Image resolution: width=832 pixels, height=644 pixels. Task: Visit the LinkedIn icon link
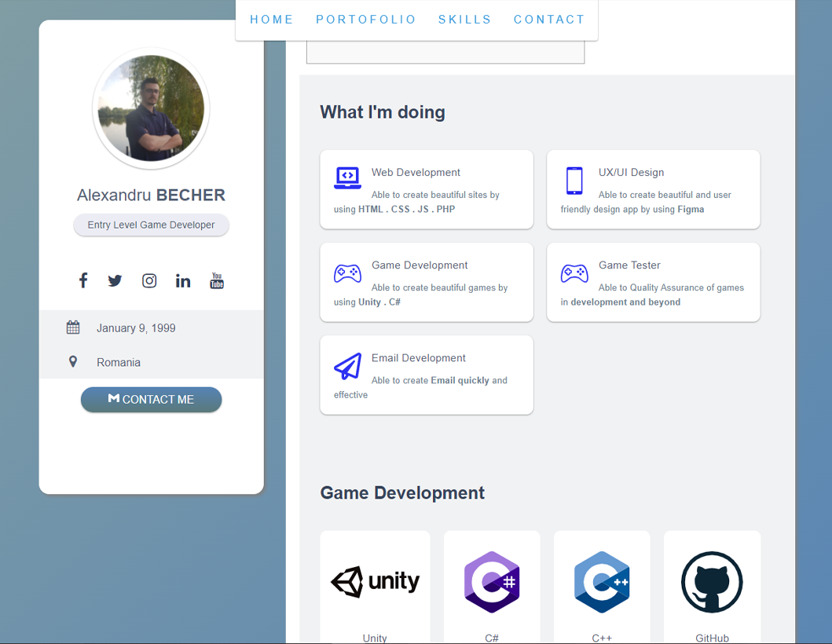pos(183,280)
